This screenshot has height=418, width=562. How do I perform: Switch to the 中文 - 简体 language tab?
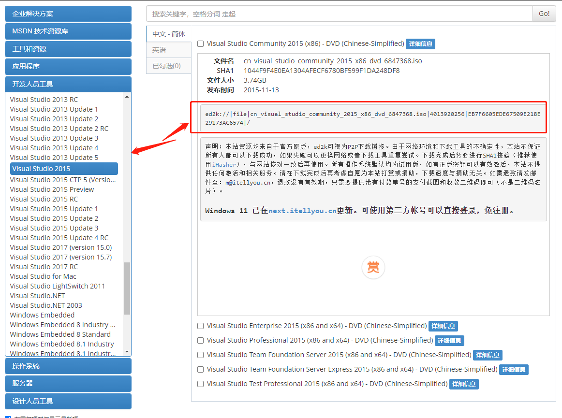(x=169, y=34)
